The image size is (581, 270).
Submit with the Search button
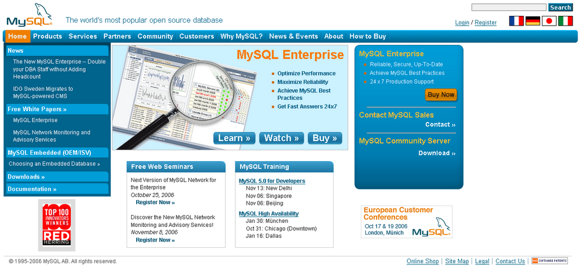[x=560, y=7]
